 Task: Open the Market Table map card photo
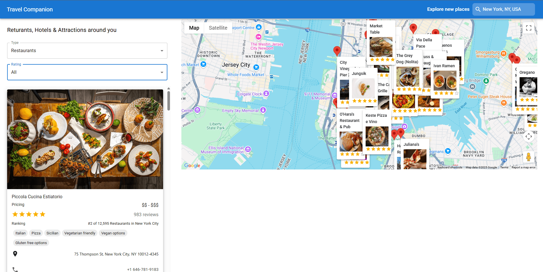pyautogui.click(x=381, y=47)
